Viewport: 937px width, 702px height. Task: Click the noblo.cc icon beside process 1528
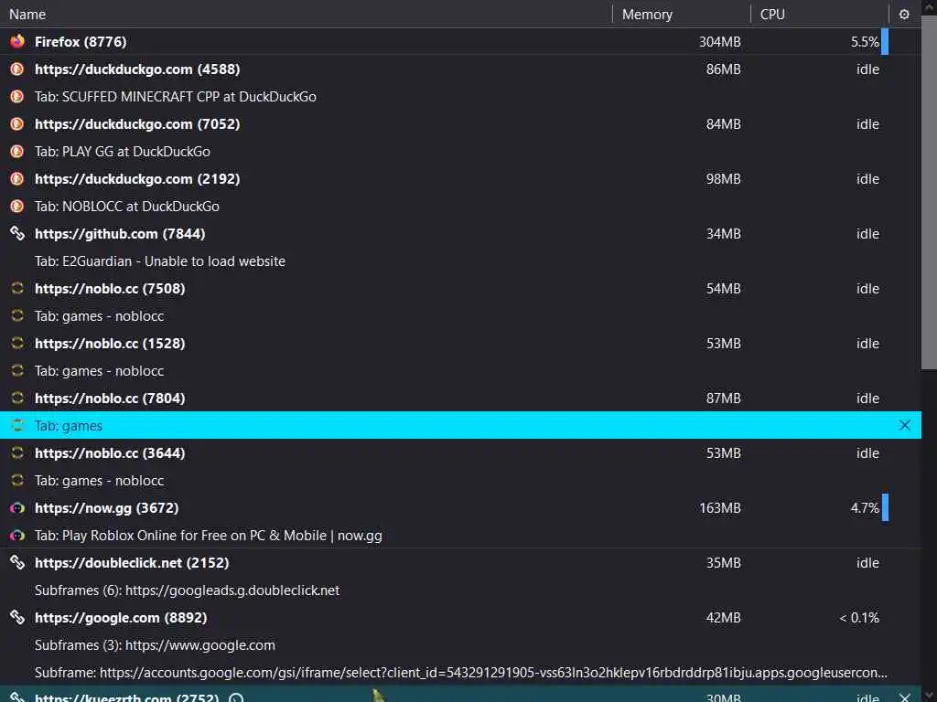[x=17, y=344]
